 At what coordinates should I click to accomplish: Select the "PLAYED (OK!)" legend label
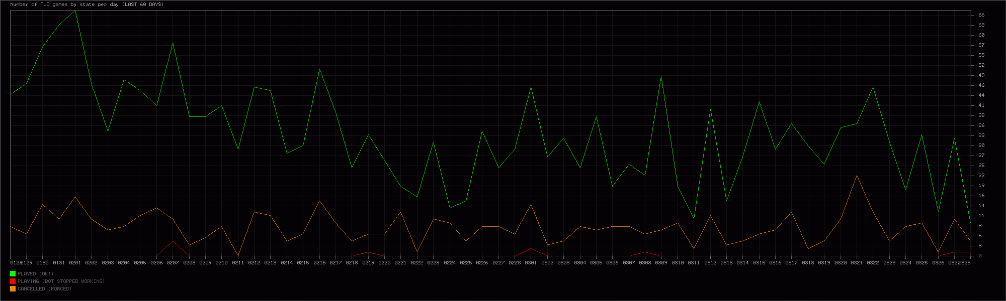coord(35,274)
